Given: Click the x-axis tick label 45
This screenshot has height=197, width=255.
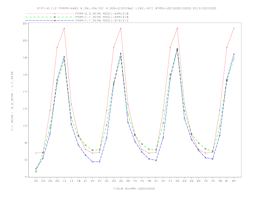Looking at the screenshot, I should (x=142, y=181).
